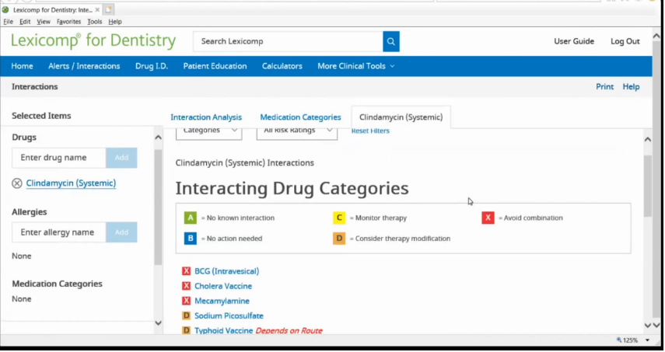Screen dimensions: 665x352
Task: Click the D rating icon beside Typhoid Vaccine
Action: 186,330
